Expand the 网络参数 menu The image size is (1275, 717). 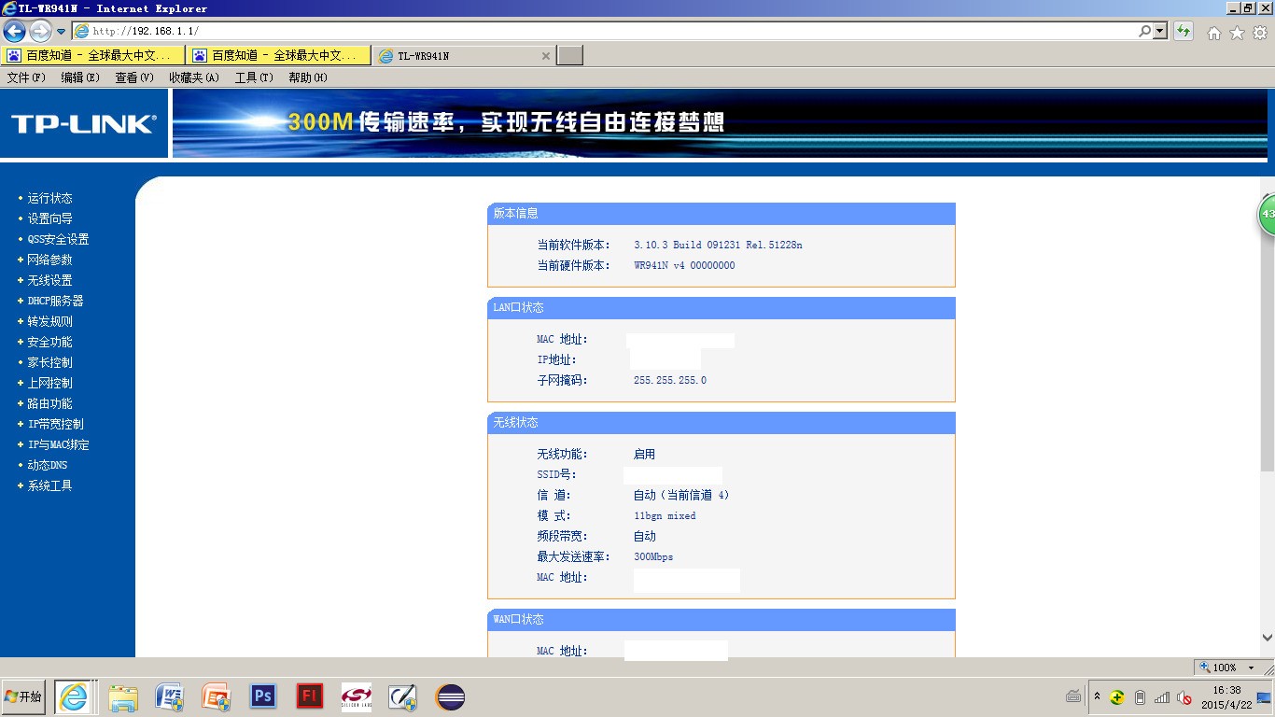click(49, 260)
